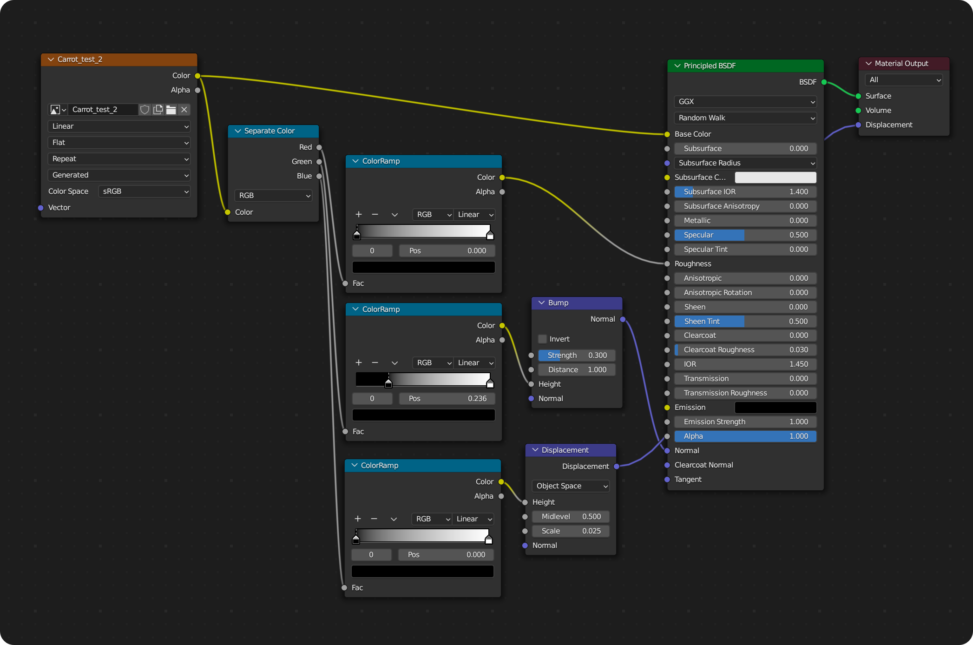Open the Object Space dropdown in Displacement
The width and height of the screenshot is (973, 645).
pos(570,486)
